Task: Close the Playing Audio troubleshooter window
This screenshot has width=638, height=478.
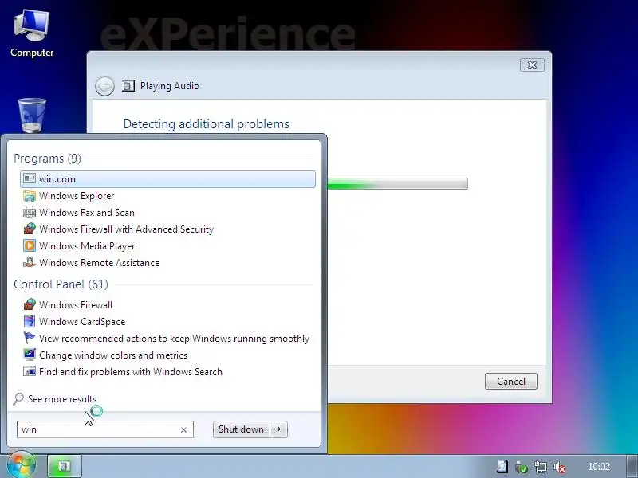Action: (532, 65)
